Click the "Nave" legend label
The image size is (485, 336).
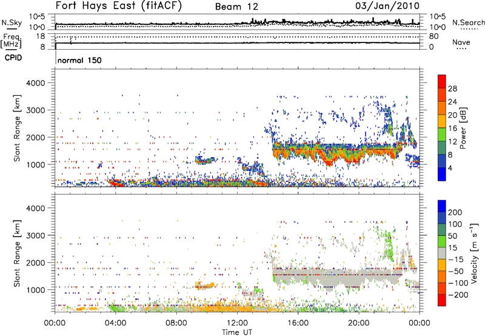pos(461,42)
